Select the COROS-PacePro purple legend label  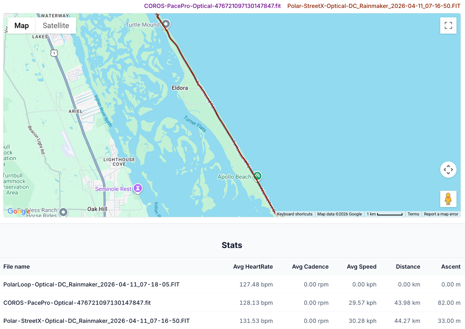click(x=212, y=6)
